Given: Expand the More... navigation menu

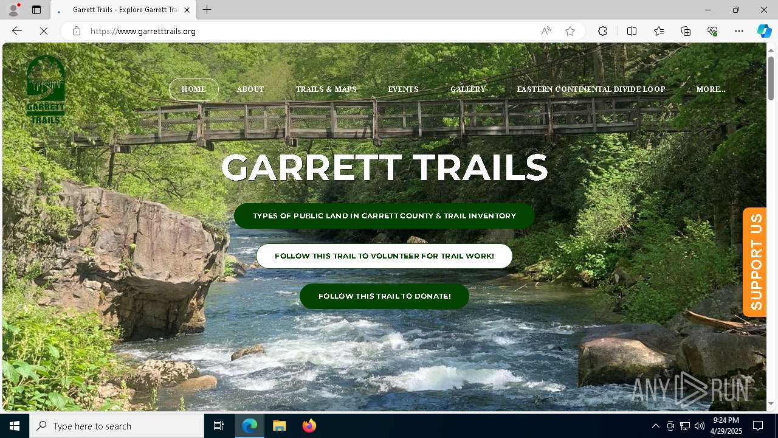Looking at the screenshot, I should tap(711, 89).
